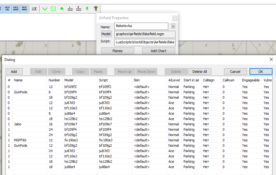Sort by the Name column header
276x175 pixels.
pos(30,80)
